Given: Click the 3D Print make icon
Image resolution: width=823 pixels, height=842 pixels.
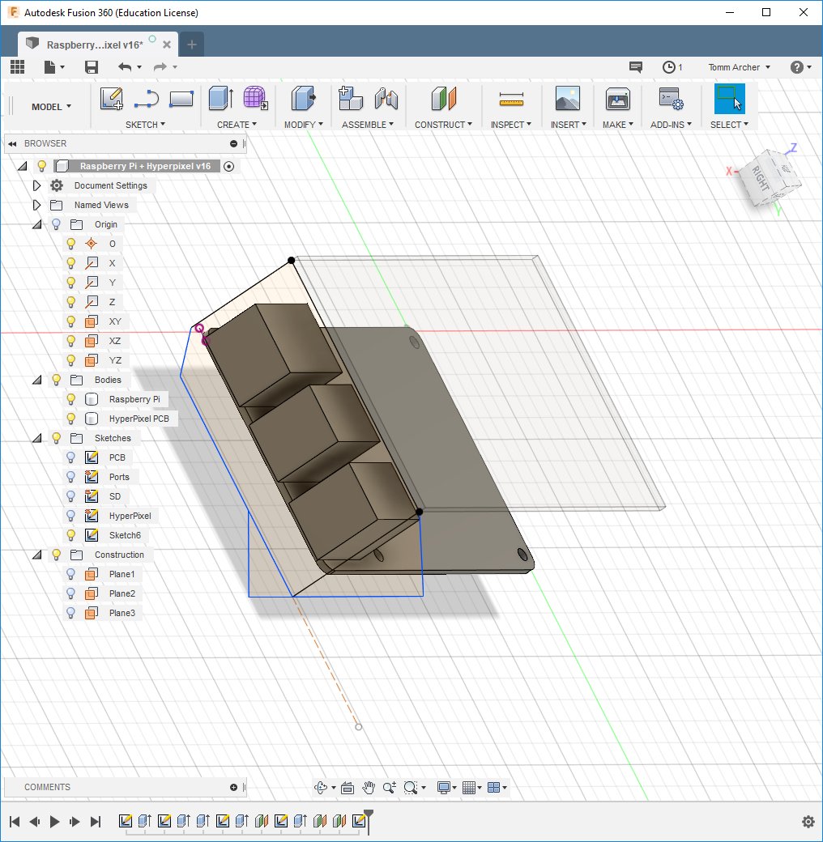Looking at the screenshot, I should click(618, 99).
